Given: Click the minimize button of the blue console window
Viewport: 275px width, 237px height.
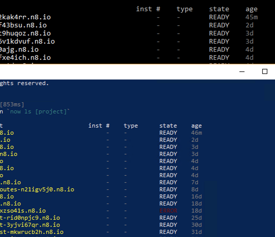Looking at the screenshot, I should [x=242, y=72].
